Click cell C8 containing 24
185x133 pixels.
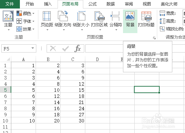(73, 108)
